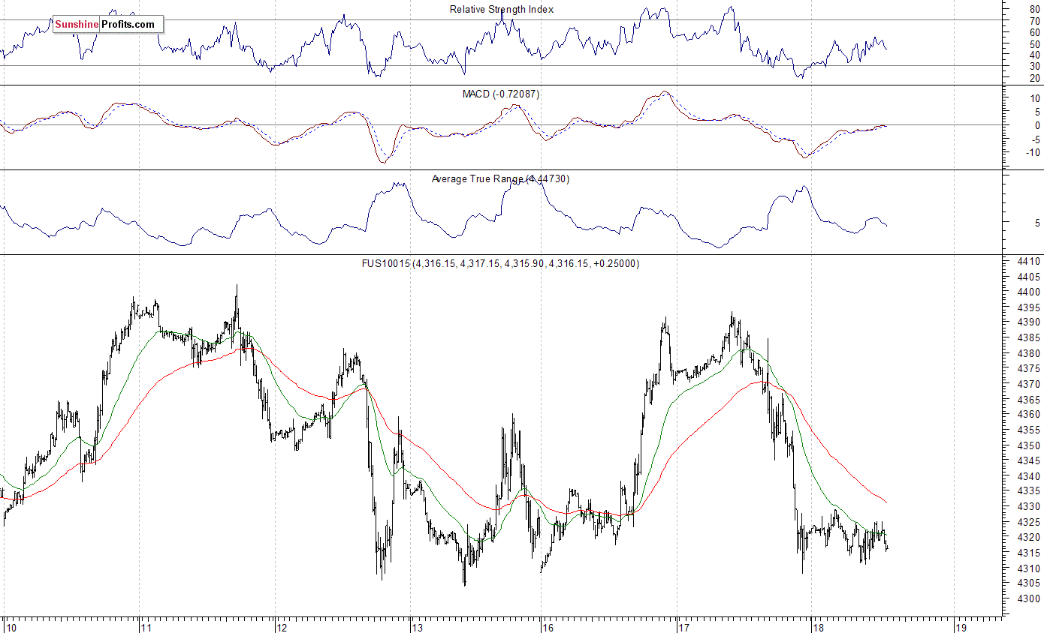Image resolution: width=1044 pixels, height=633 pixels.
Task: Click the 4355 price axis label
Action: click(x=1028, y=430)
